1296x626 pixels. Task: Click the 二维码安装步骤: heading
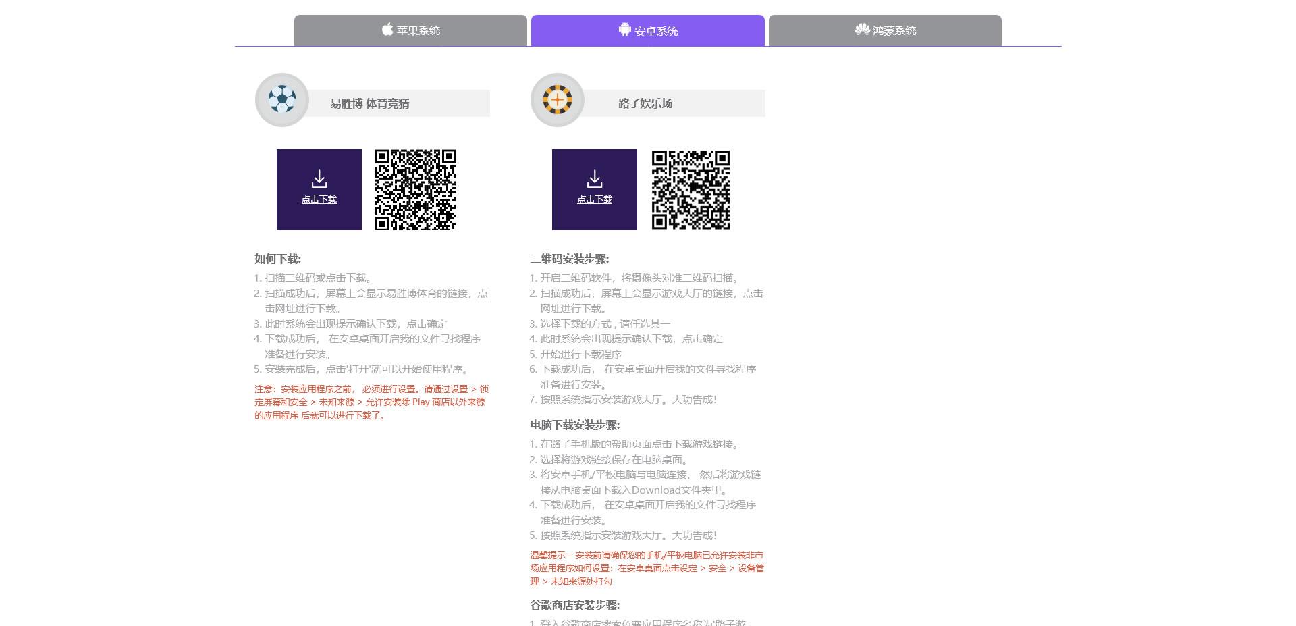570,259
